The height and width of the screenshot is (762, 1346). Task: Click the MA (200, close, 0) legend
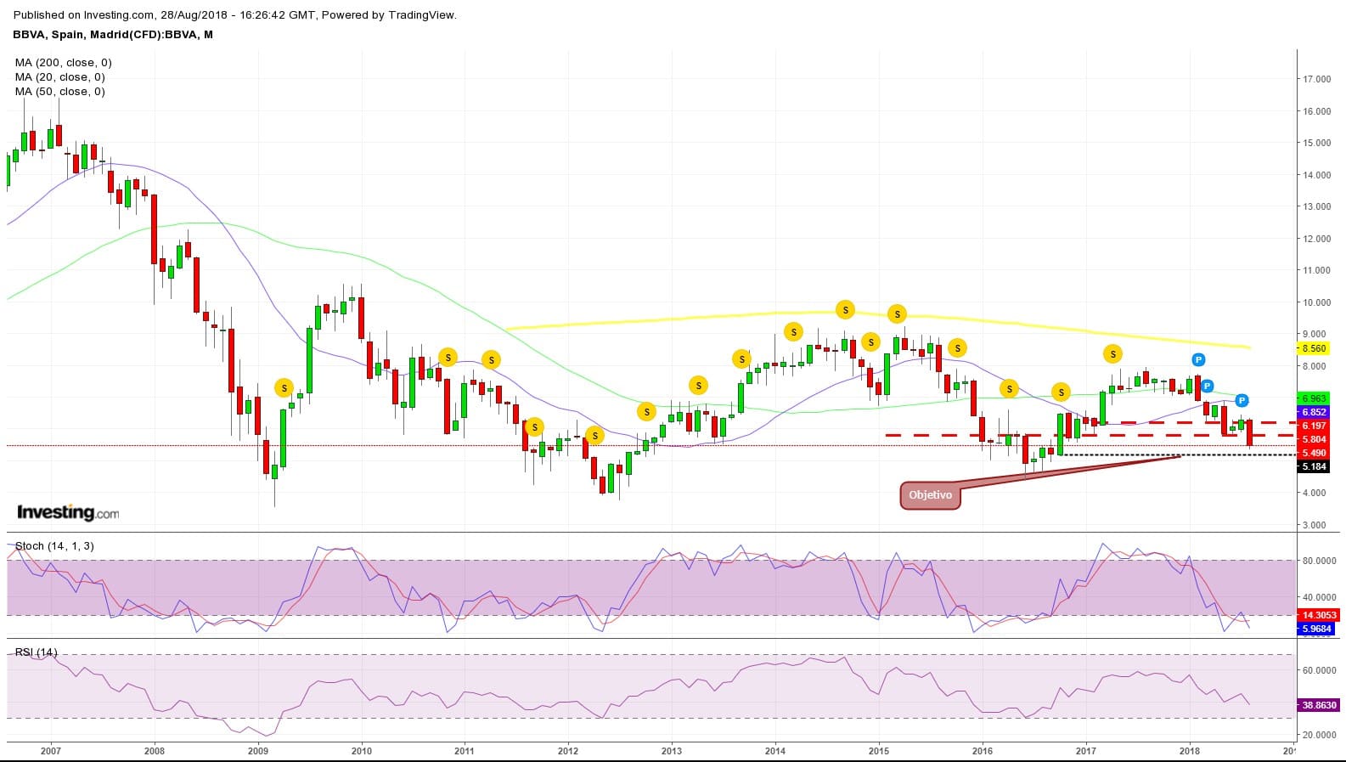click(x=63, y=63)
